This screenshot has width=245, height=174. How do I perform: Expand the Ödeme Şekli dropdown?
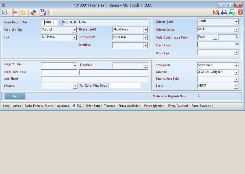[x=236, y=22]
